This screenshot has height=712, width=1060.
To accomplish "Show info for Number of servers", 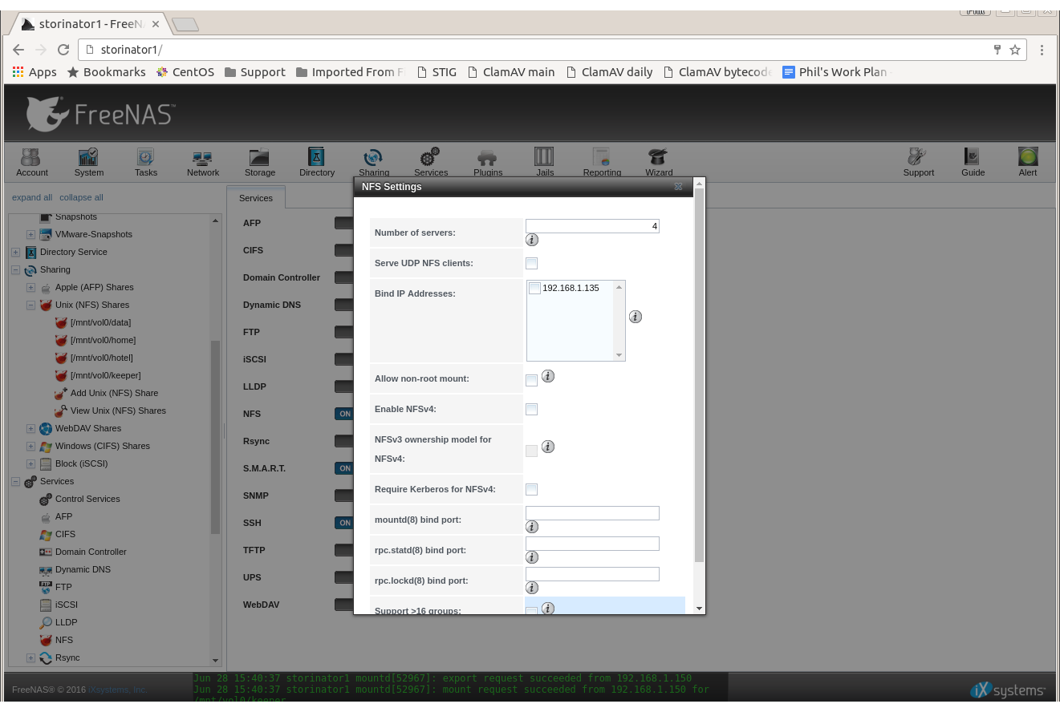I will tap(532, 240).
